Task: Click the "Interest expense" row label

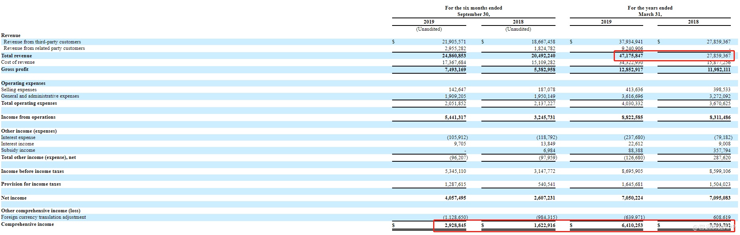Action: (x=18, y=137)
